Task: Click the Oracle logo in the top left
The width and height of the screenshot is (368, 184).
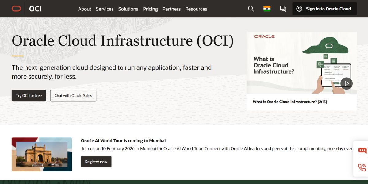Action: tap(16, 9)
